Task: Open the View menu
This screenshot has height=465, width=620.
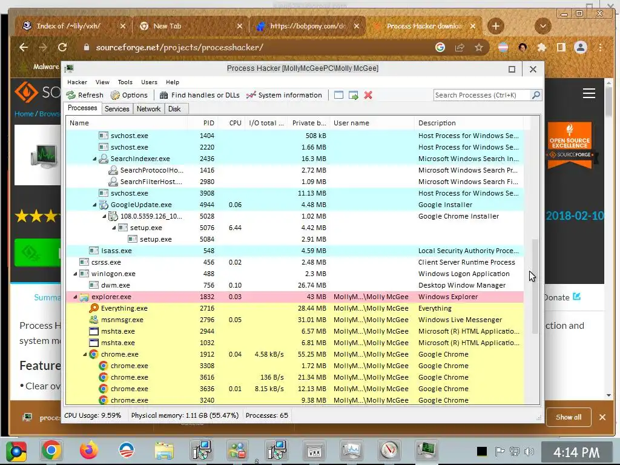Action: (102, 82)
